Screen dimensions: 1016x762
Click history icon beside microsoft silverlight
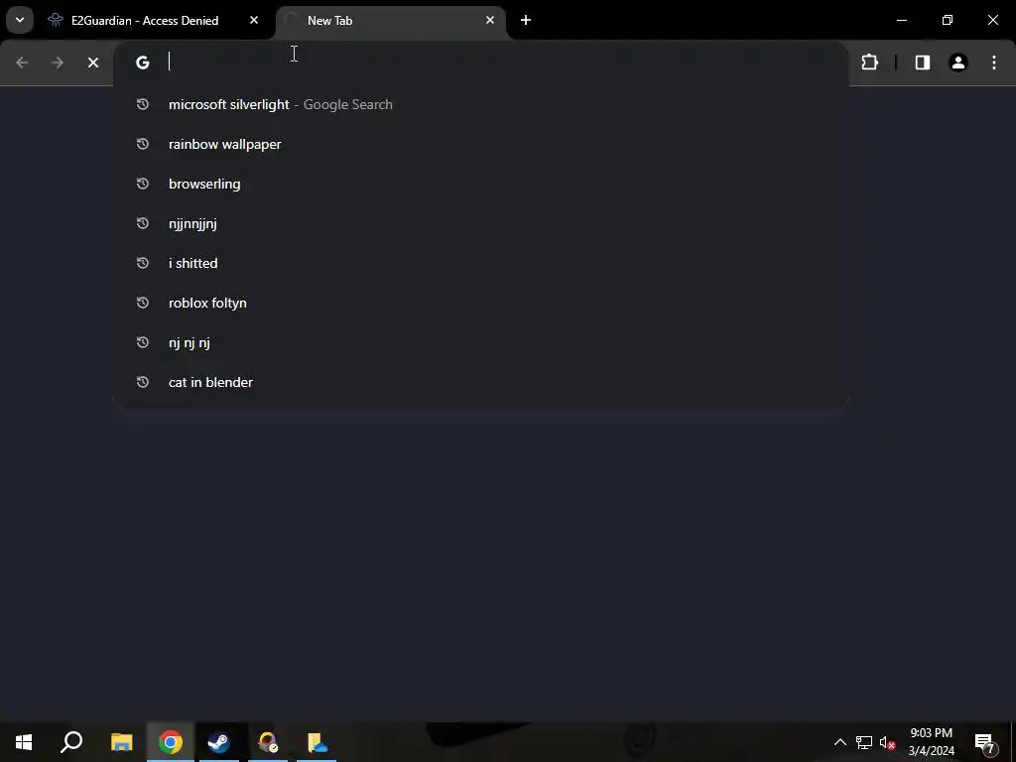point(143,104)
